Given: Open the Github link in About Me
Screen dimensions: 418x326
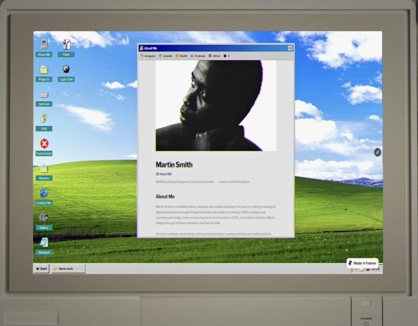Looking at the screenshot, I should tap(214, 56).
